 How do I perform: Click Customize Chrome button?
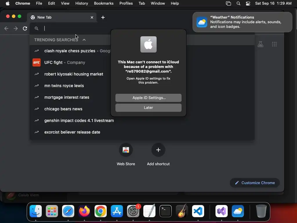coord(255,183)
